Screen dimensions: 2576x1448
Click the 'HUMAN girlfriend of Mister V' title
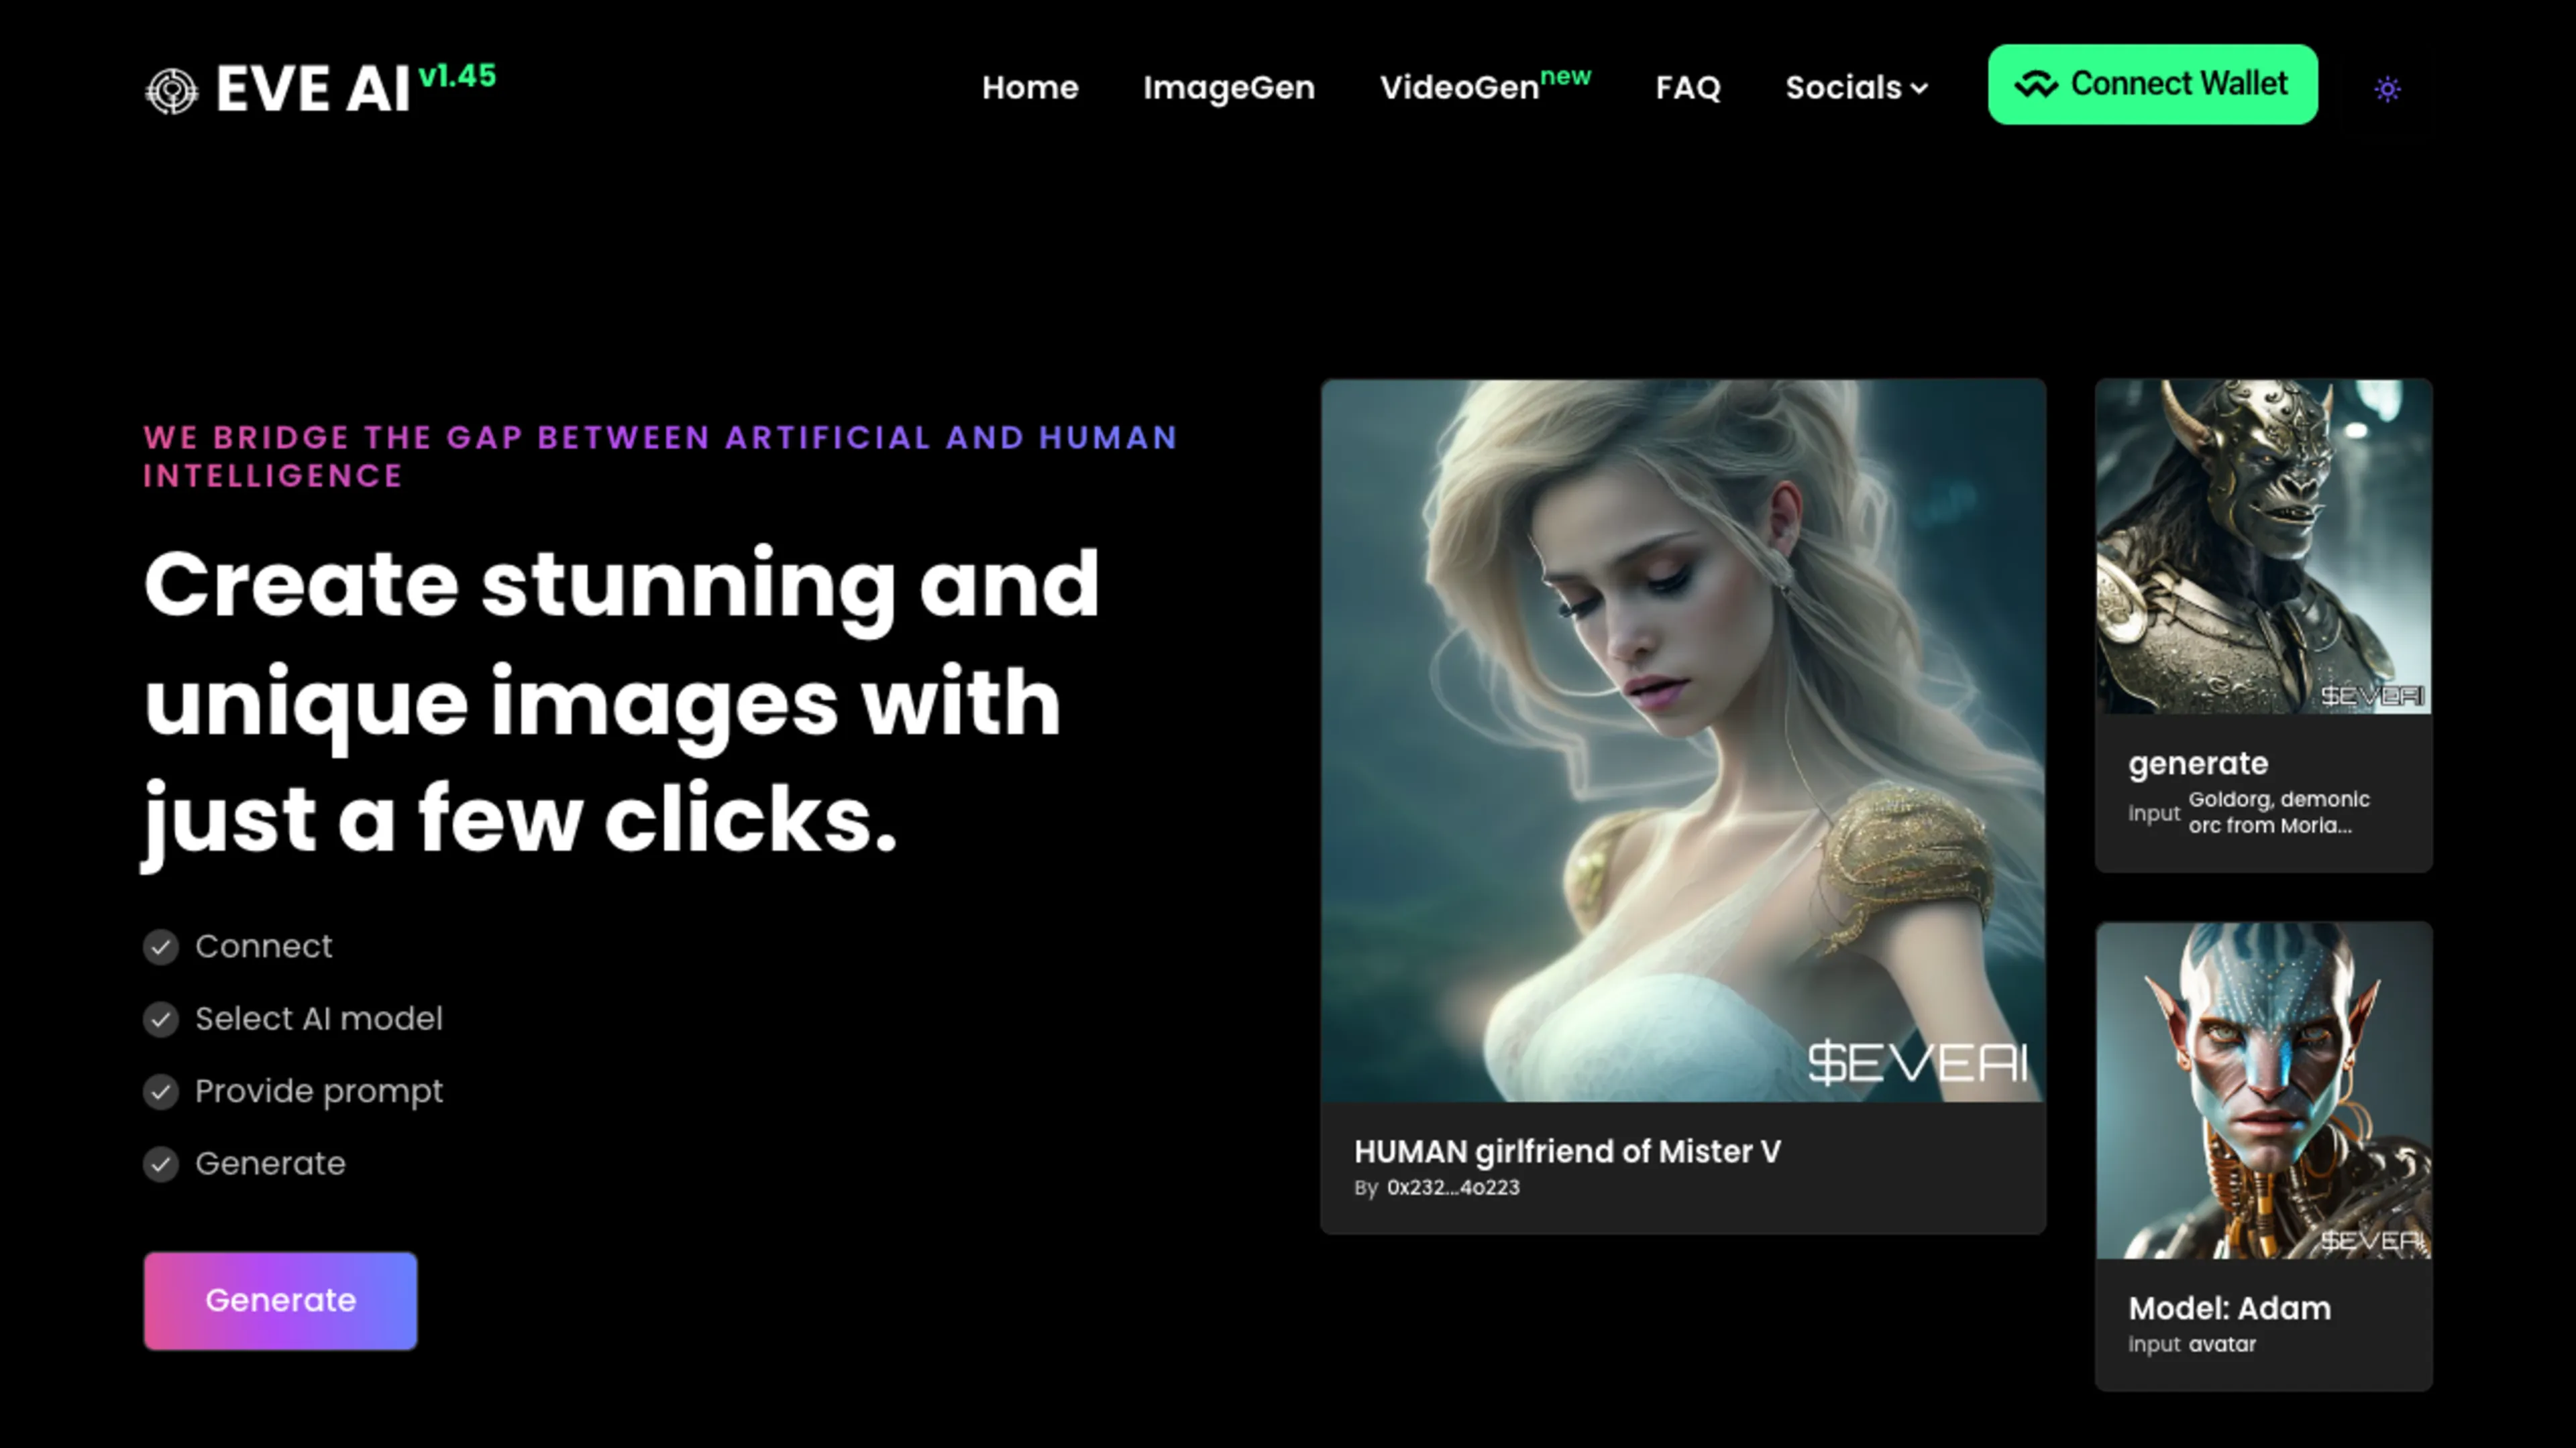click(1567, 1152)
